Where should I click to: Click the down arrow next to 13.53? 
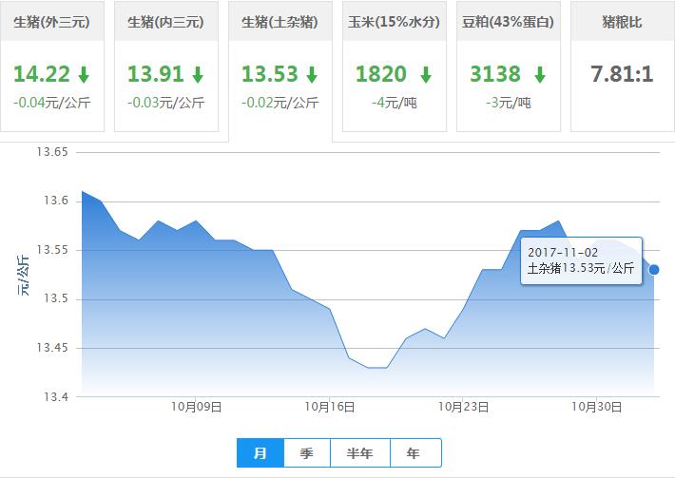[312, 74]
